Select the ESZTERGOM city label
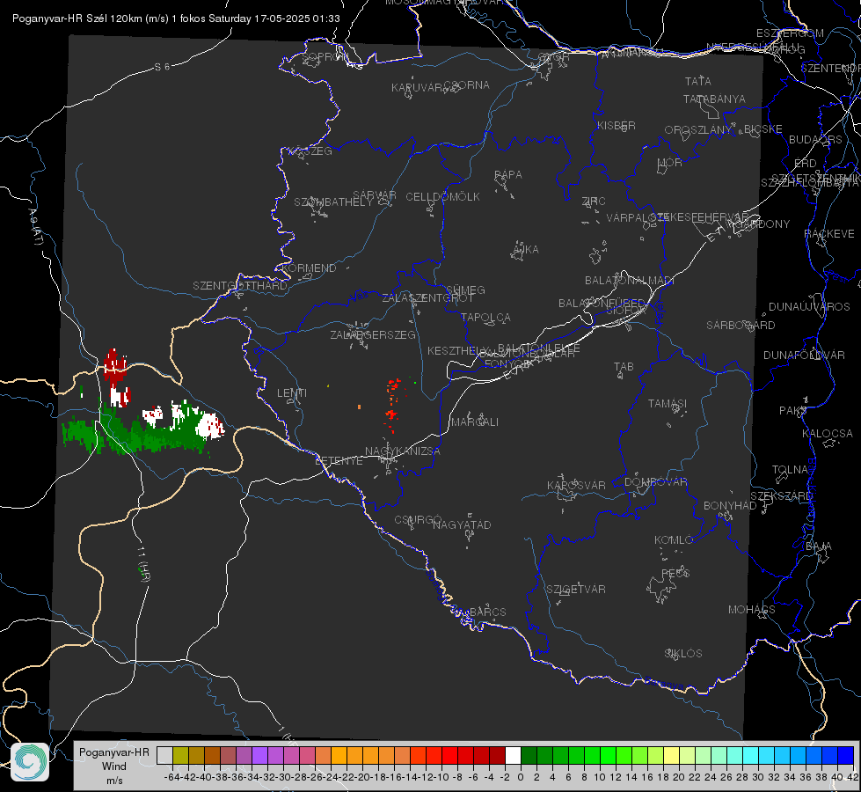The height and width of the screenshot is (792, 861). click(x=790, y=33)
